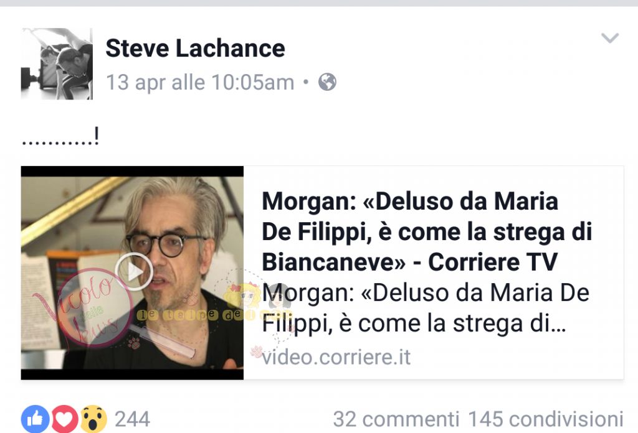This screenshot has height=433, width=638.
Task: Play the Morgan video preview
Action: point(134,272)
